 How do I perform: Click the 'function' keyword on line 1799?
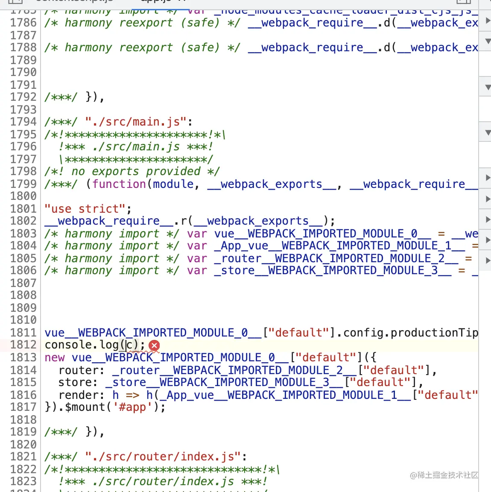coord(119,184)
